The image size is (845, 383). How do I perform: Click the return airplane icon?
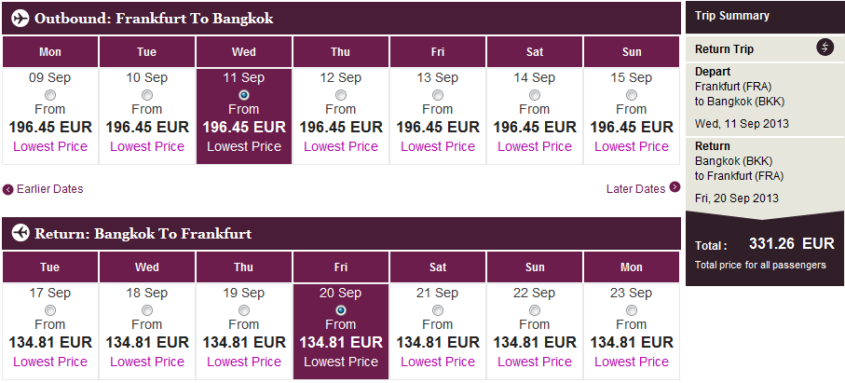click(18, 234)
